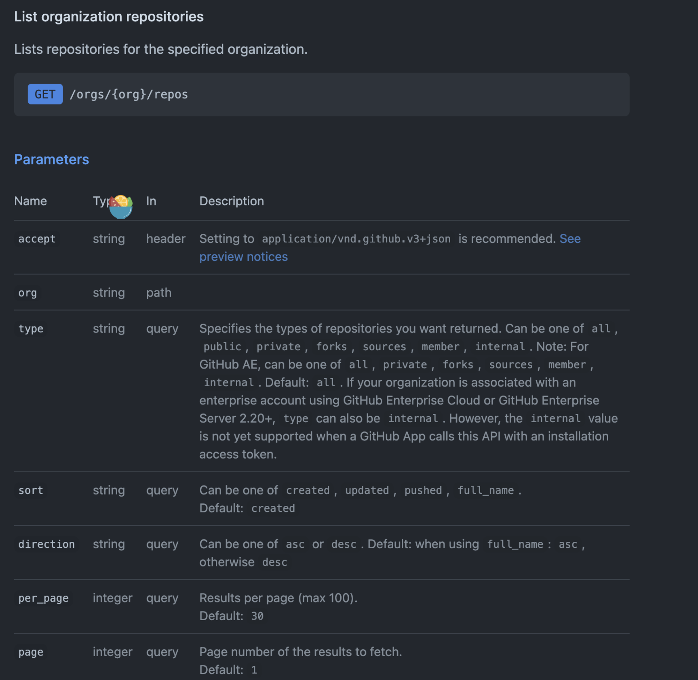Select the 'type' parameter name

[31, 329]
